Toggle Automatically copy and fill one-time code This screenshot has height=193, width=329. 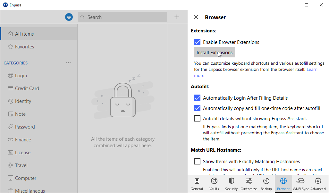coord(197,108)
